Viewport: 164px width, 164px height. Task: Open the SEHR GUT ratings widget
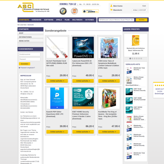coord(159,90)
